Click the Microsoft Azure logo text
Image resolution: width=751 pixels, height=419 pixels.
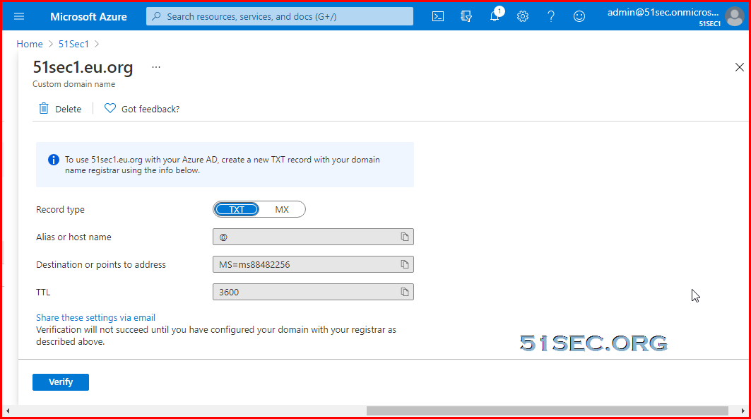click(x=88, y=16)
